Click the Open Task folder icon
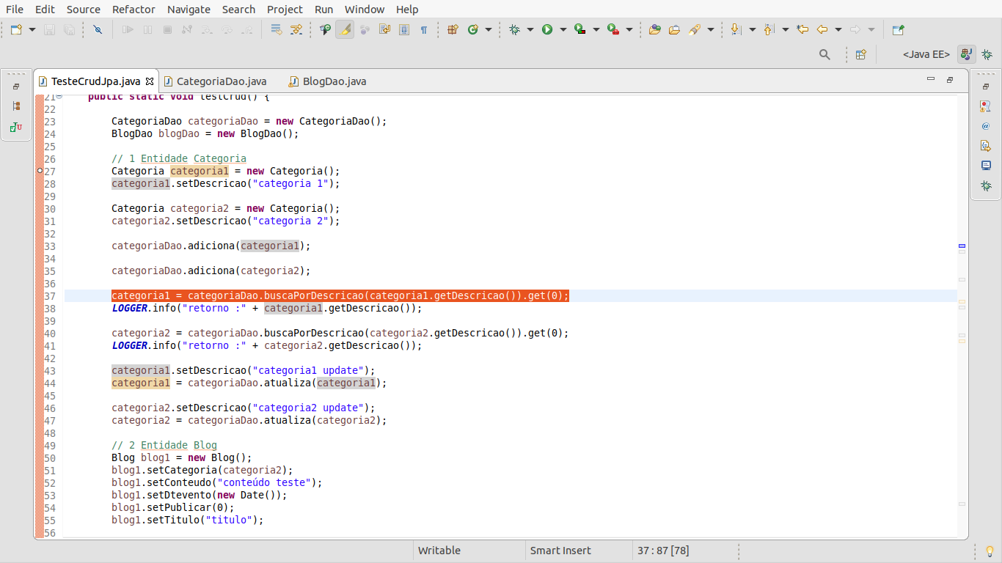1002x563 pixels. [674, 30]
